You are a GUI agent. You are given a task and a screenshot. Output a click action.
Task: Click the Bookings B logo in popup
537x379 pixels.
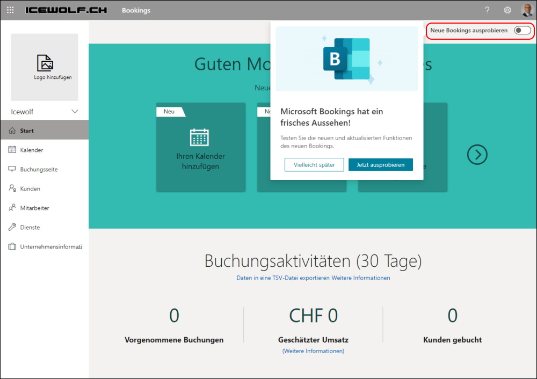tap(346, 59)
